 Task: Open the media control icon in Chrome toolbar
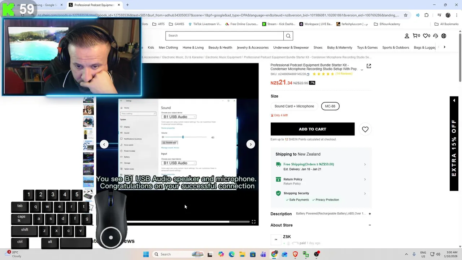coord(439,15)
